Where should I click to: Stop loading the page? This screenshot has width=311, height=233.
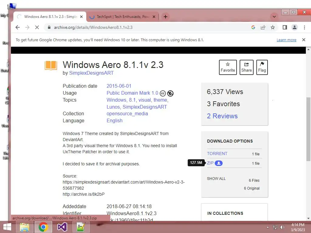pos(37,27)
